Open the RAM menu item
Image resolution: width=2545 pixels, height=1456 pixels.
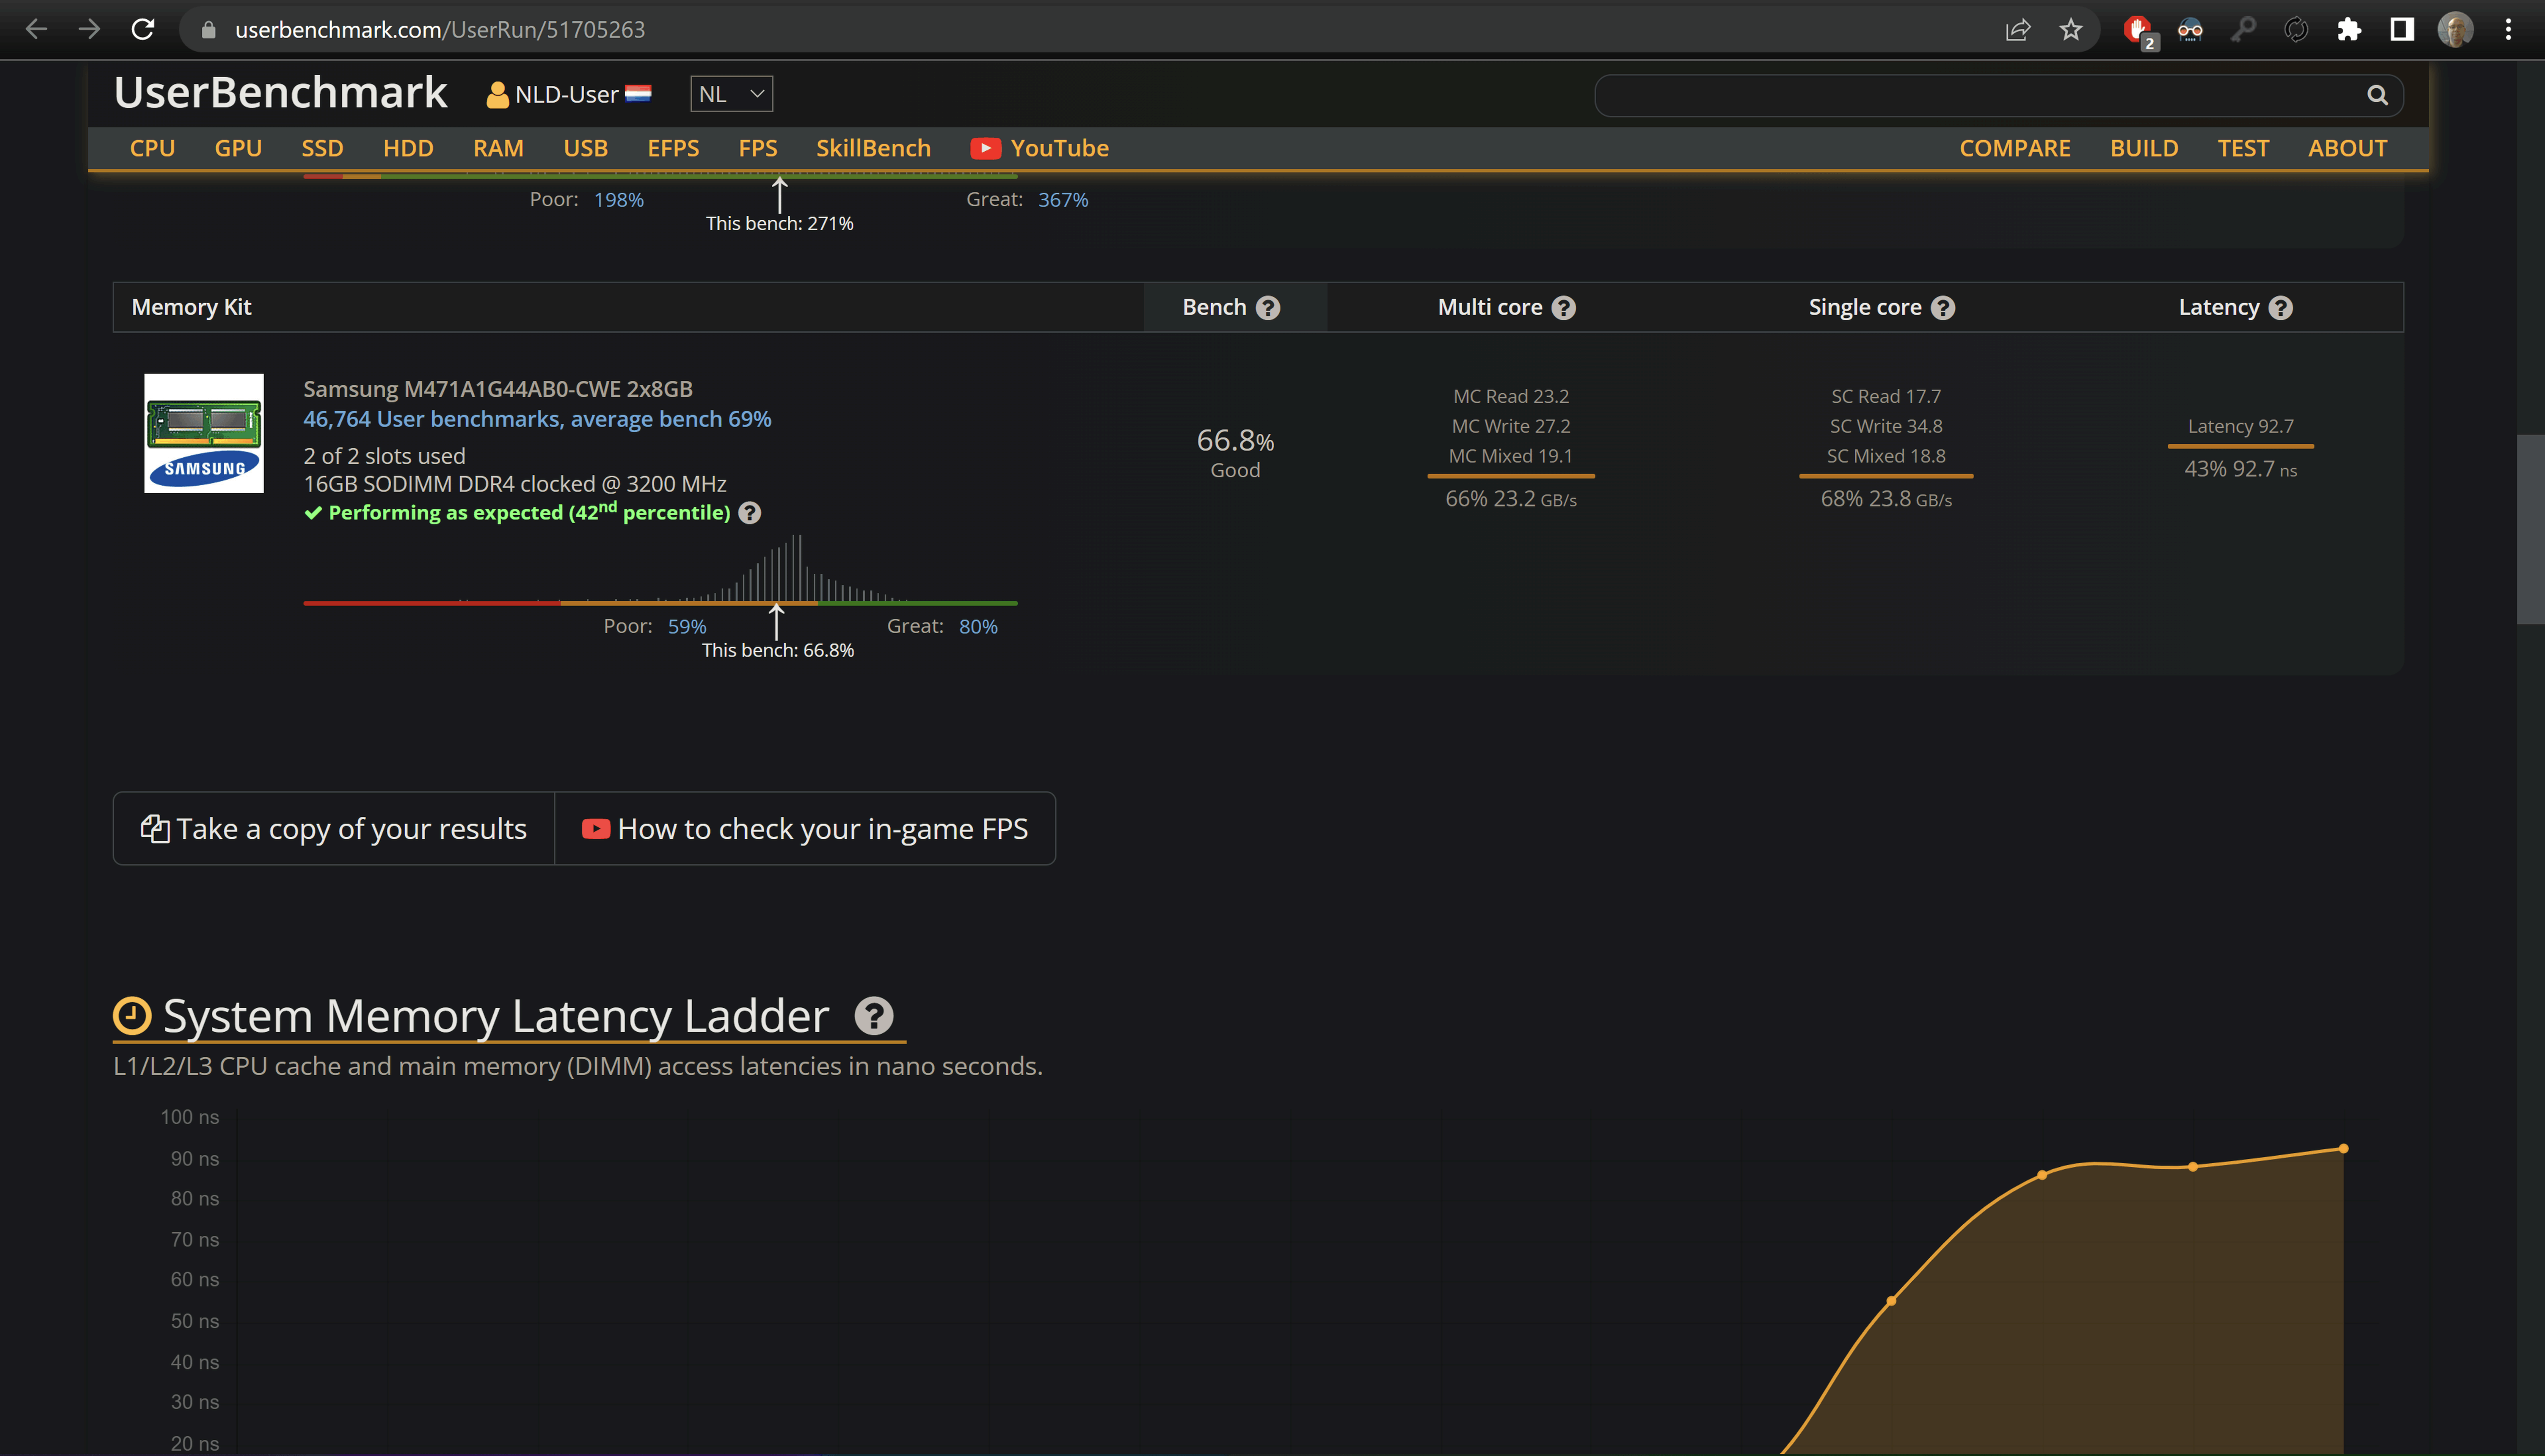(498, 148)
